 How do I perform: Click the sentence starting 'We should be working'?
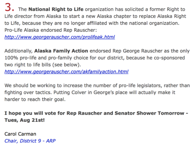(97, 89)
